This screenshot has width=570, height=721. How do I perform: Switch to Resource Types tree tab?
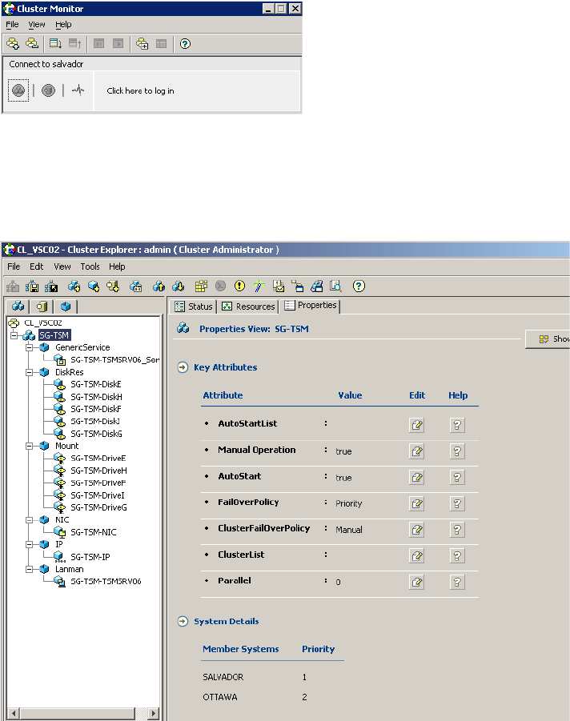[66, 306]
